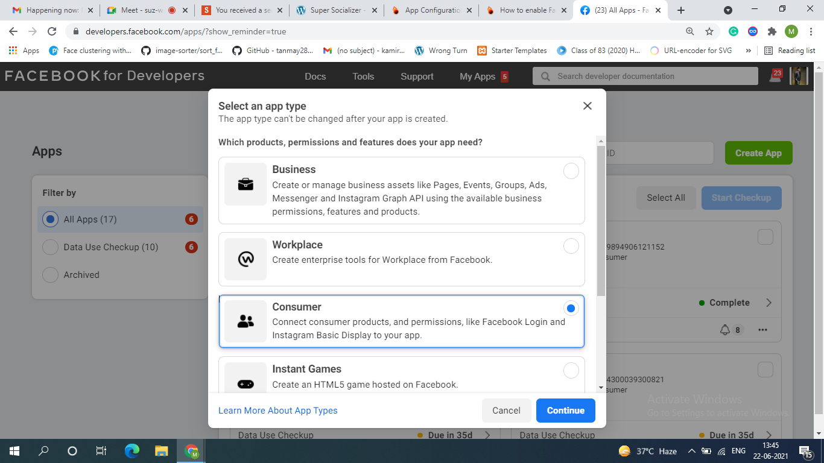Click the Workplace logo icon

246,259
